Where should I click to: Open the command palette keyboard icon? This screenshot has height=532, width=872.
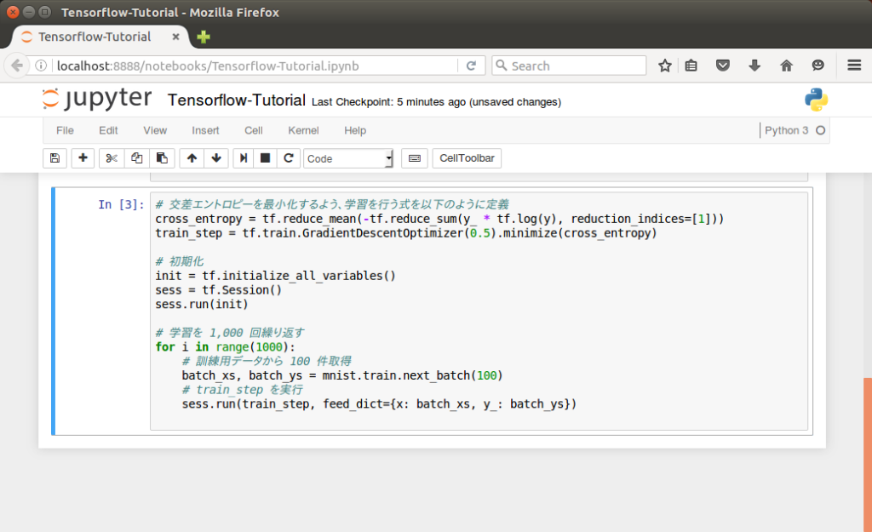click(414, 157)
